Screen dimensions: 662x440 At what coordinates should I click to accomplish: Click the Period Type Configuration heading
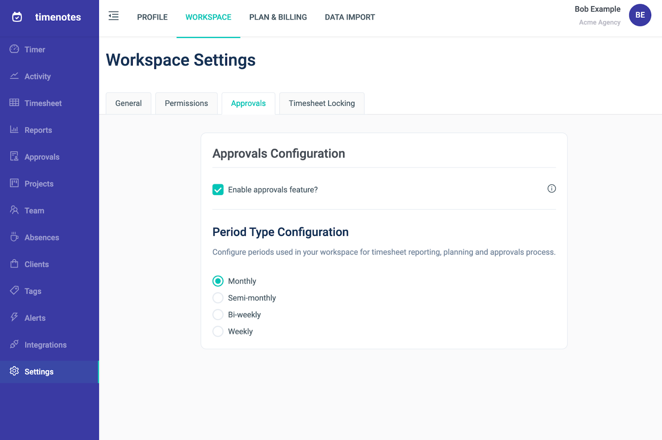click(x=281, y=232)
